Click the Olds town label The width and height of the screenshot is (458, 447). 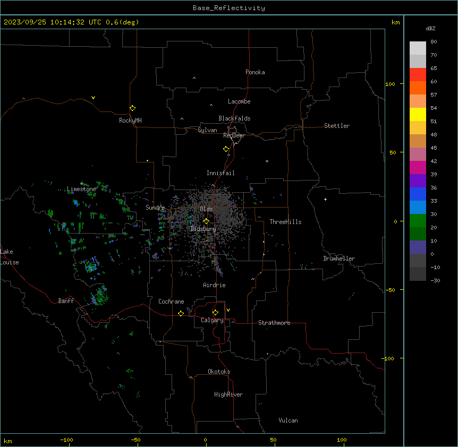[x=206, y=209]
